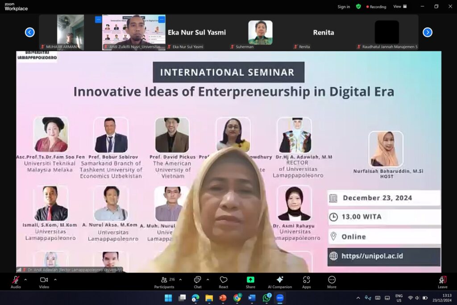457x305 pixels.
Task: Open WhatsApp from the Windows taskbar
Action: (266, 298)
